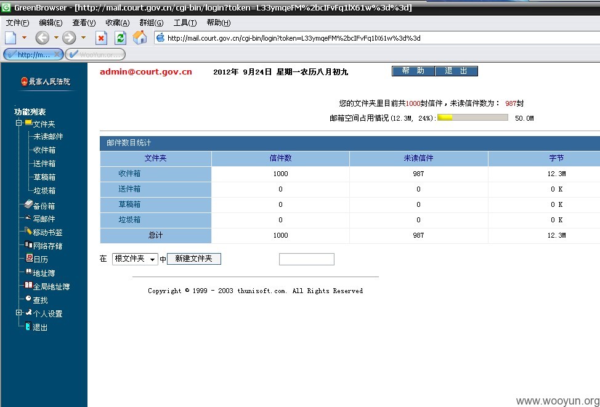Image resolution: width=600 pixels, height=407 pixels.
Task: Open the 群组(G) menu
Action: [151, 23]
